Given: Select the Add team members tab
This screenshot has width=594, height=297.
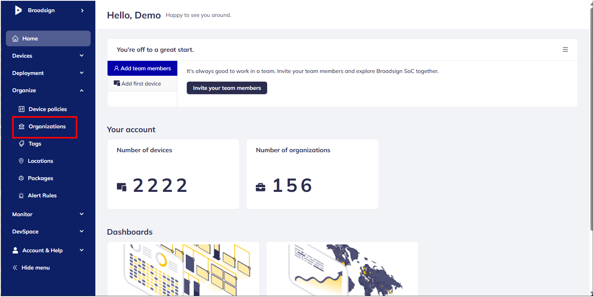Looking at the screenshot, I should [x=142, y=68].
